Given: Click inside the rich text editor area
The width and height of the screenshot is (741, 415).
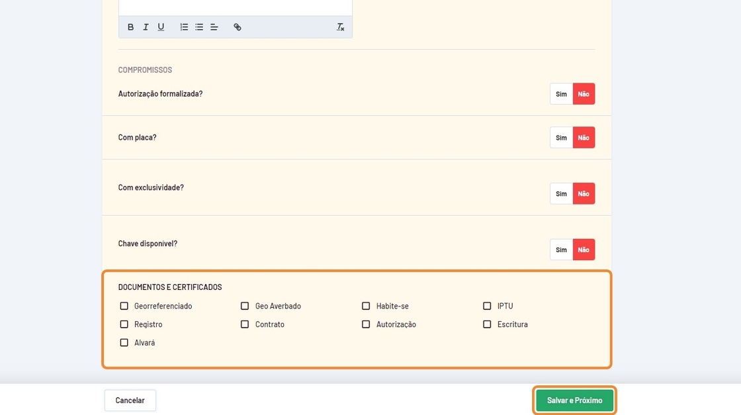Looking at the screenshot, I should (x=235, y=7).
